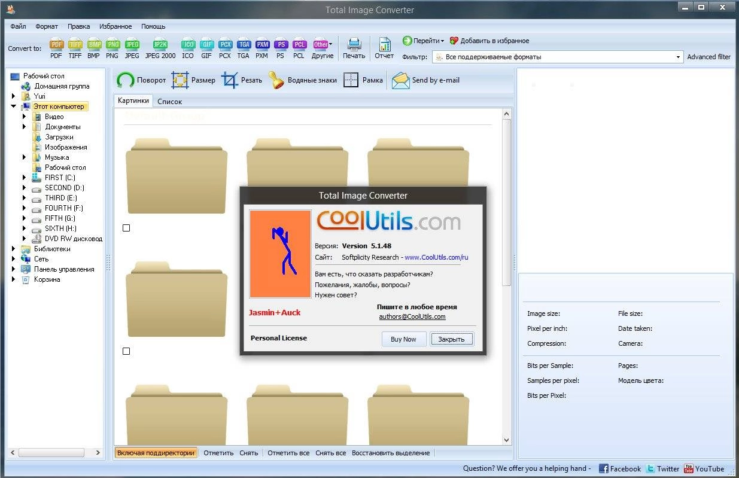Toggle Включая поддиректории option

pyautogui.click(x=156, y=453)
